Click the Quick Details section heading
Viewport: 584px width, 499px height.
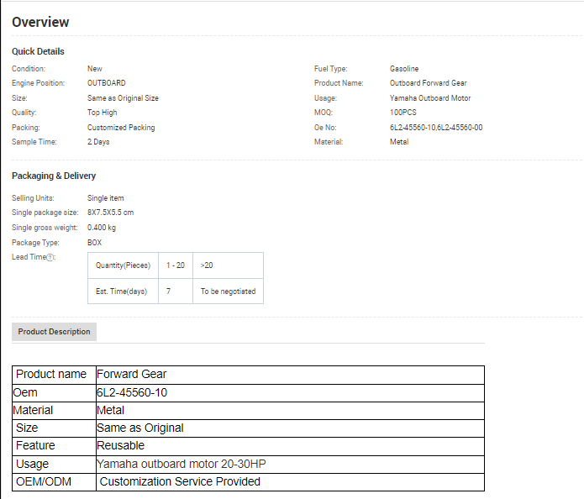pyautogui.click(x=38, y=52)
